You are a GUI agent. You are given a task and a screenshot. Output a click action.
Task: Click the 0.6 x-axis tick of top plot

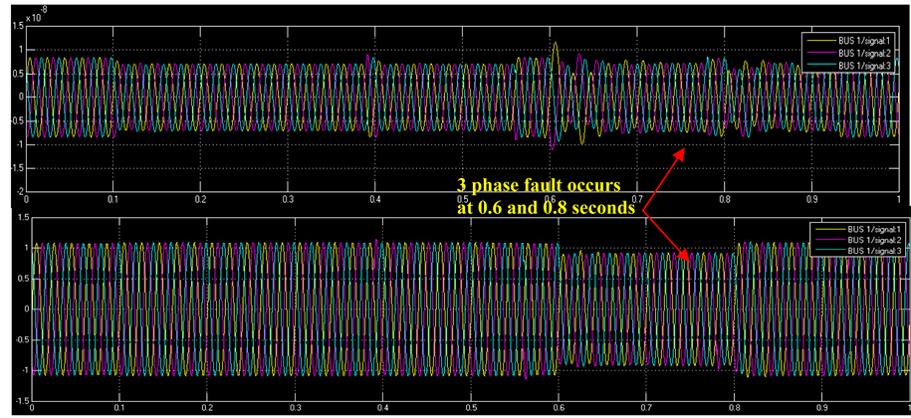tap(549, 200)
